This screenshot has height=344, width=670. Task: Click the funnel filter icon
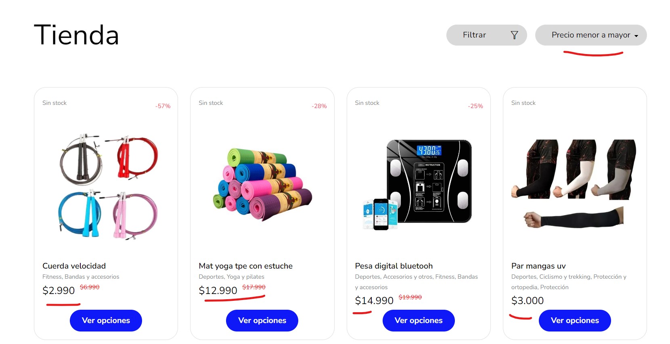514,35
